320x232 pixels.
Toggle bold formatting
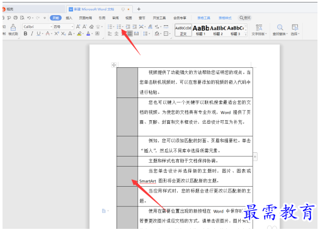click(25, 33)
